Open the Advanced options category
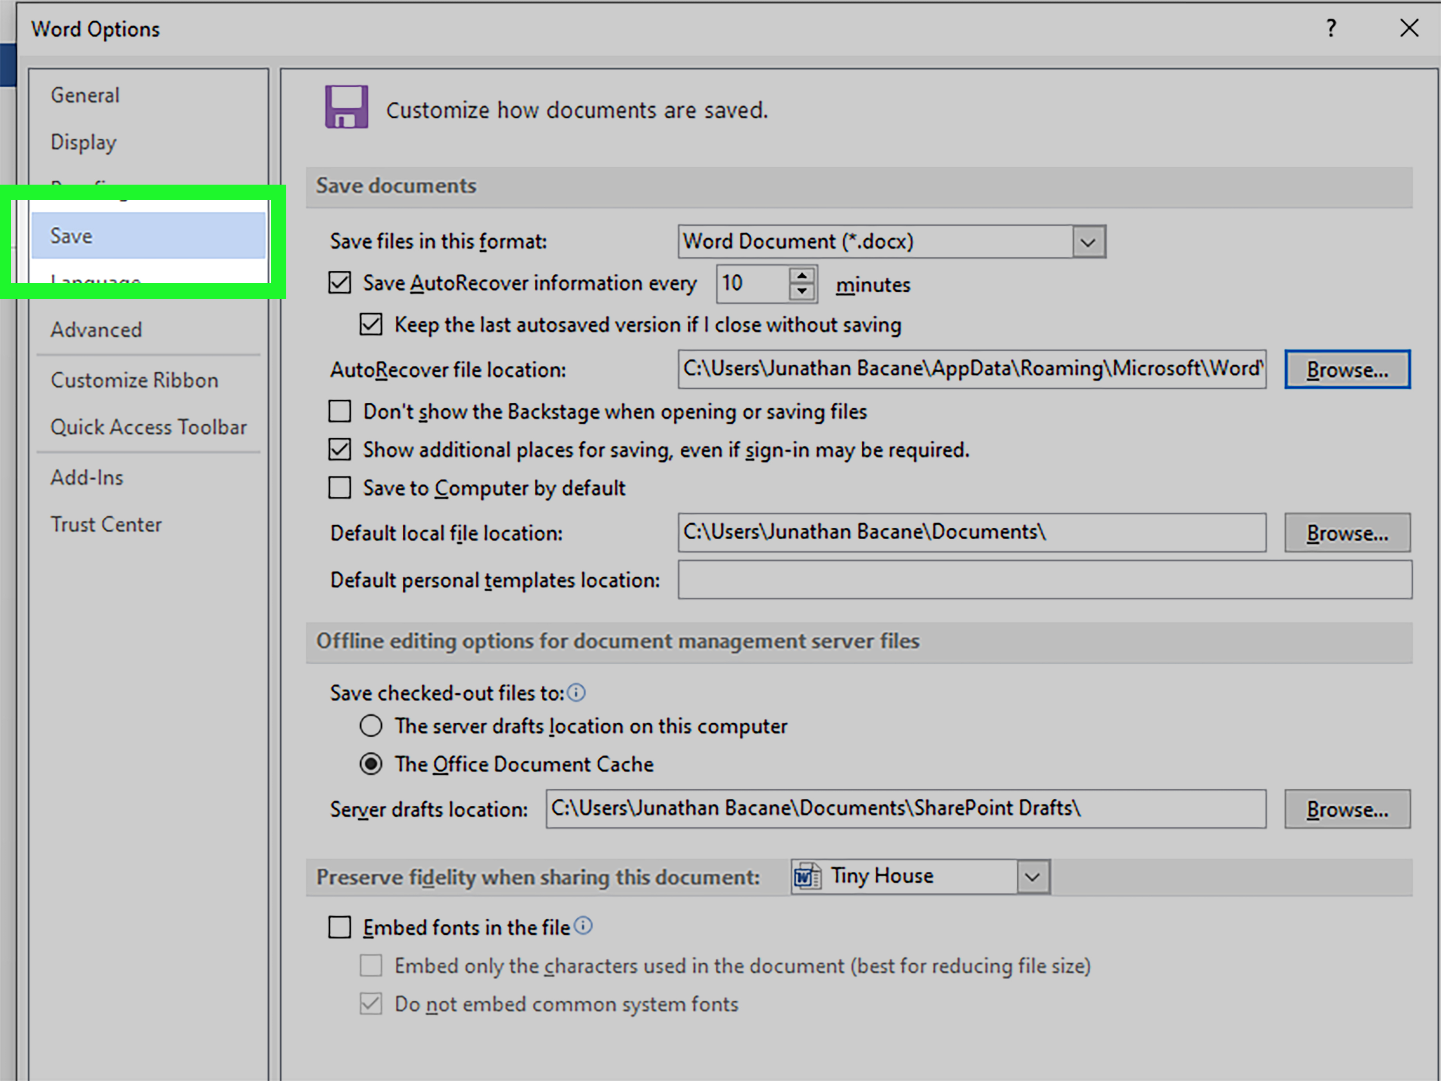 (x=96, y=330)
